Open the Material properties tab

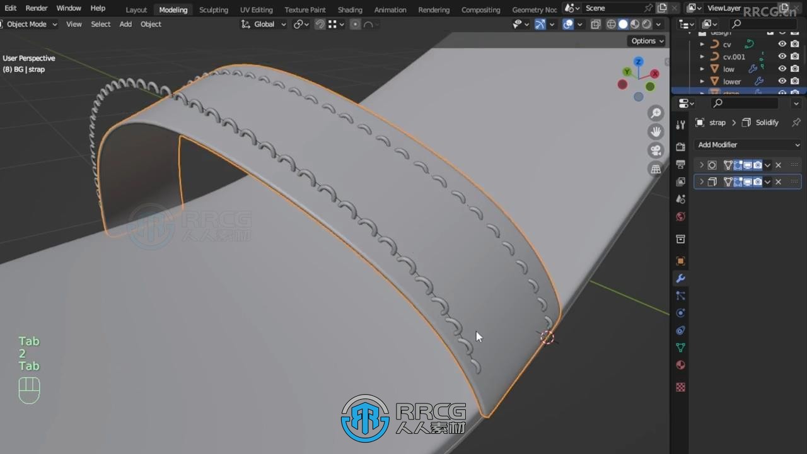coord(680,365)
